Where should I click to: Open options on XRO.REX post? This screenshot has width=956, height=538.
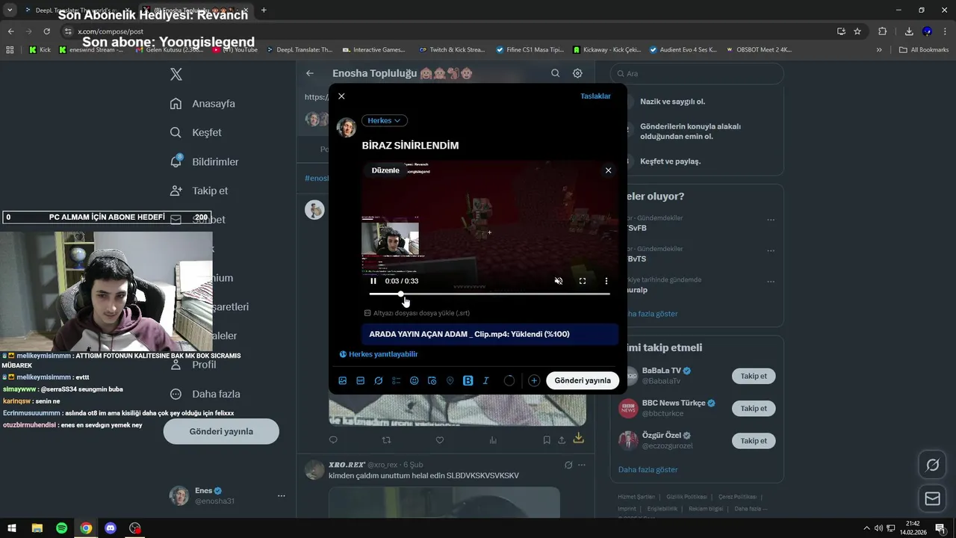tap(582, 465)
